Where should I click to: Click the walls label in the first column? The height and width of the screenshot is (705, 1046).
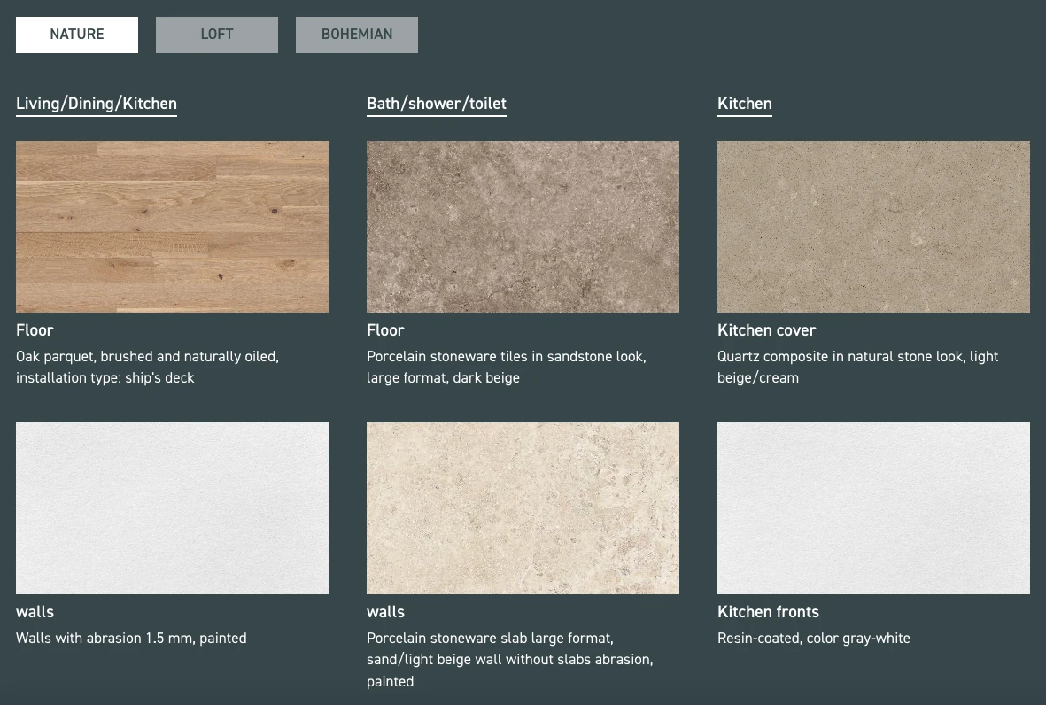(x=35, y=612)
